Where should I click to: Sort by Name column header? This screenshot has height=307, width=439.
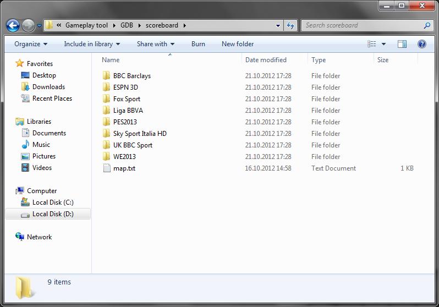111,59
